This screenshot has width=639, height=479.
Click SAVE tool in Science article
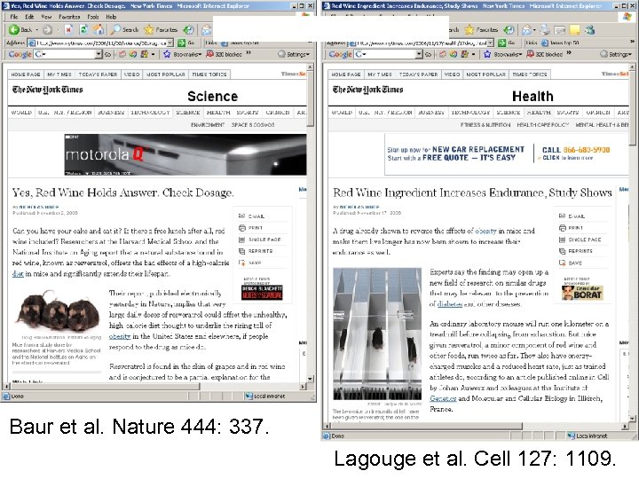pos(249,263)
